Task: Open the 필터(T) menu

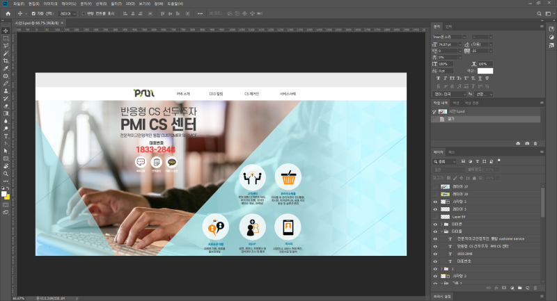Action: [116, 3]
